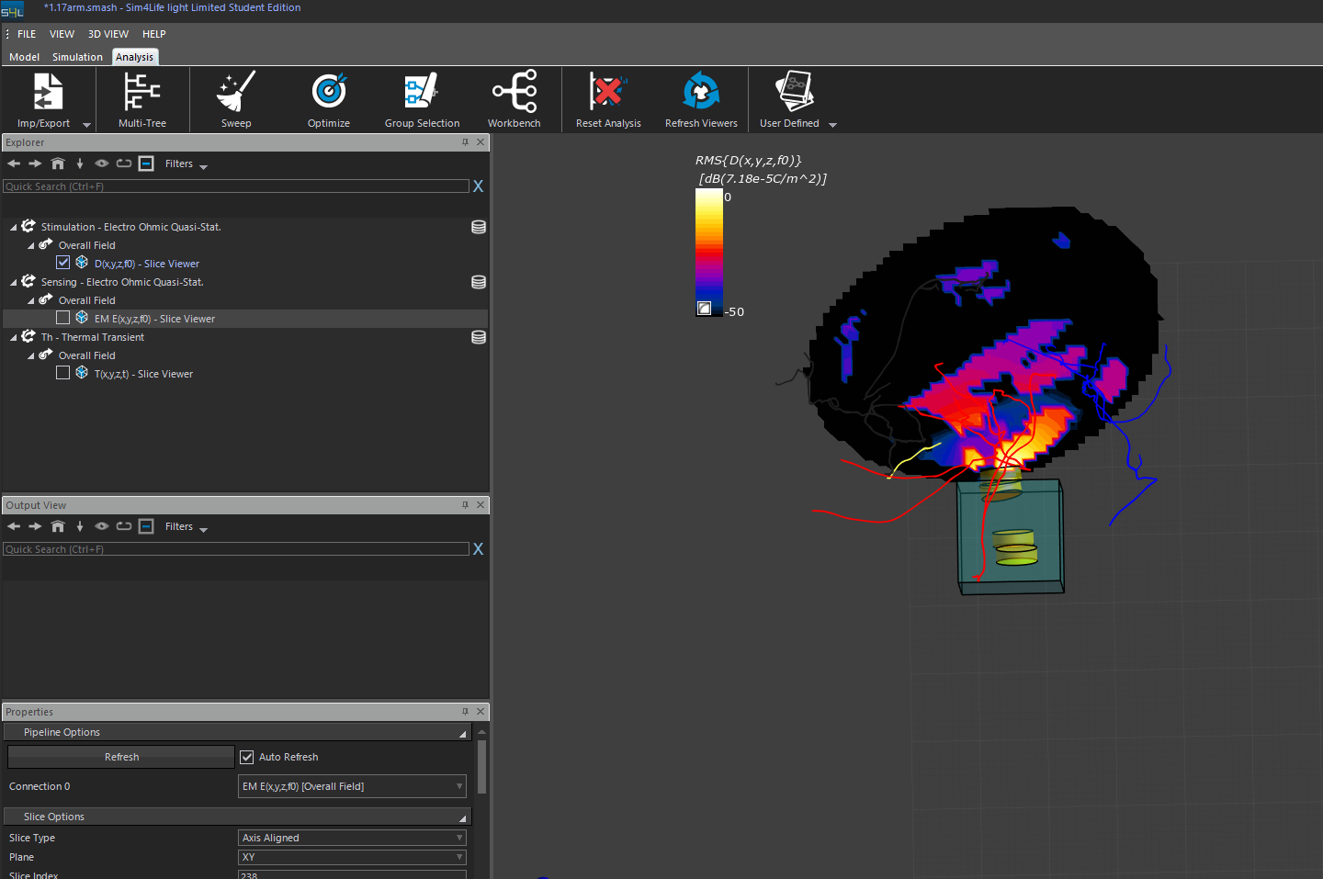
Task: Close the Output View panel
Action: [x=481, y=505]
